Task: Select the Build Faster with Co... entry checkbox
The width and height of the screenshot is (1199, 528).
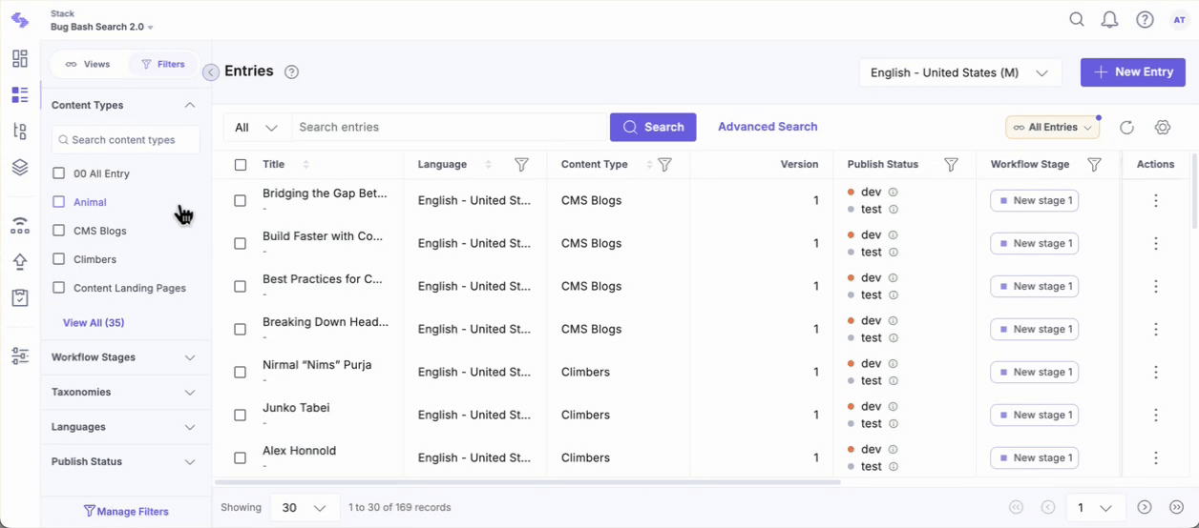Action: tap(241, 244)
